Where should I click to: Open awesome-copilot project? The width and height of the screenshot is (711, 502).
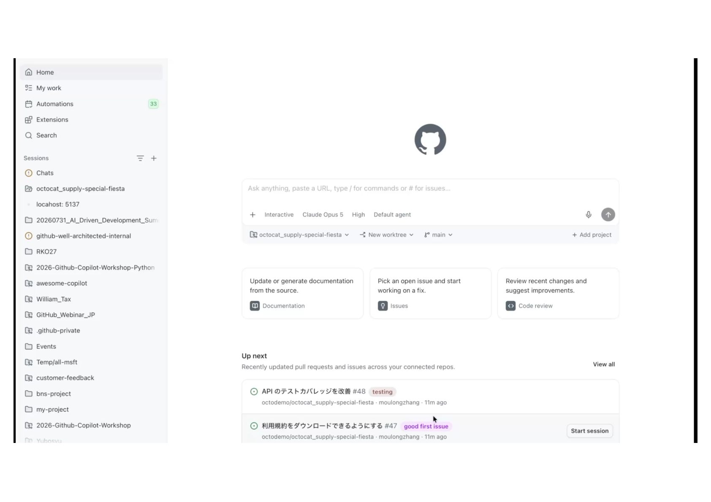point(91,283)
